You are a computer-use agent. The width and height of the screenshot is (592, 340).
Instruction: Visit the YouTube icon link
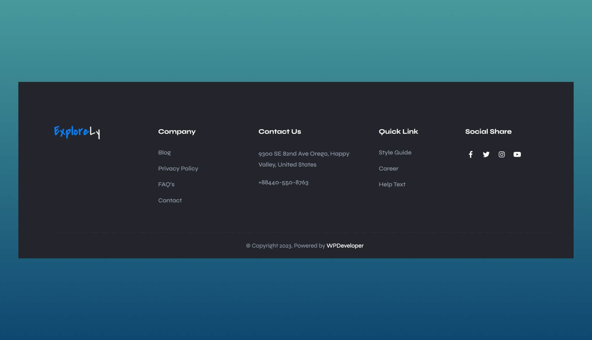click(x=517, y=154)
